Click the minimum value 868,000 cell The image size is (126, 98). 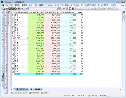[68, 23]
